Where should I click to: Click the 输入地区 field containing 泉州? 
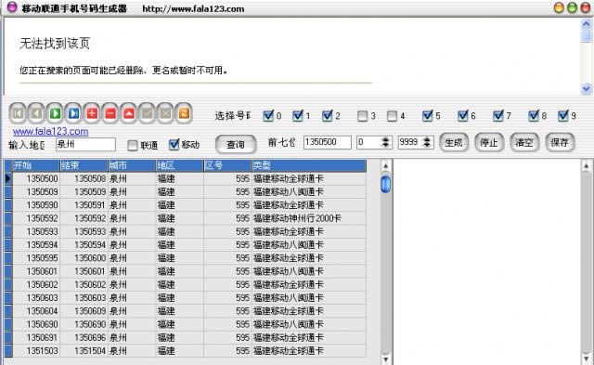coord(85,144)
